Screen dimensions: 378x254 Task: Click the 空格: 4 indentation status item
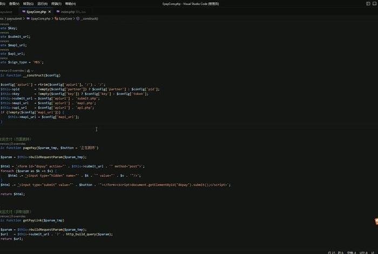[351, 252]
